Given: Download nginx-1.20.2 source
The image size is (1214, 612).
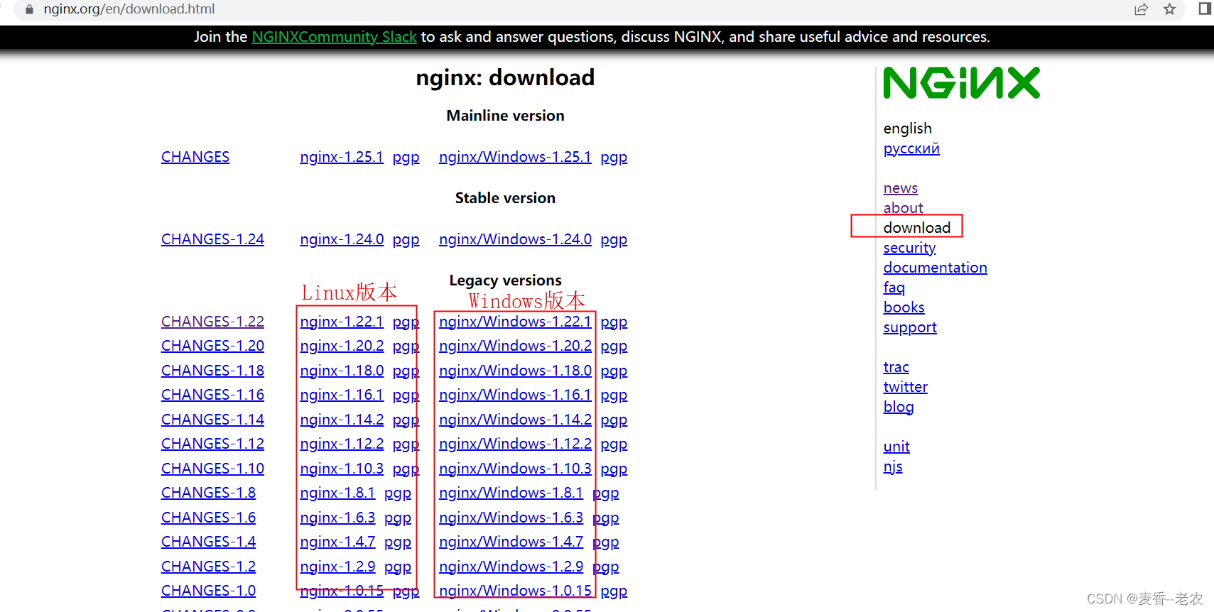Looking at the screenshot, I should 342,346.
